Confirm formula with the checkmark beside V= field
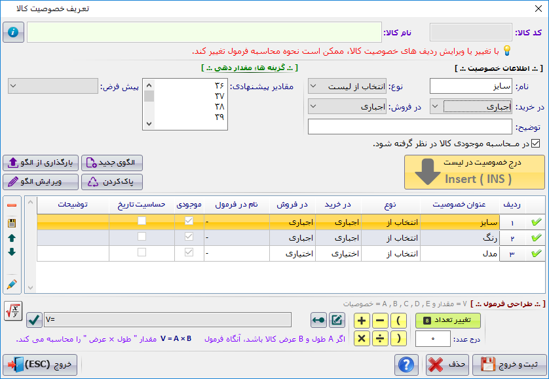Viewport: 549px width, 379px height. tap(34, 320)
